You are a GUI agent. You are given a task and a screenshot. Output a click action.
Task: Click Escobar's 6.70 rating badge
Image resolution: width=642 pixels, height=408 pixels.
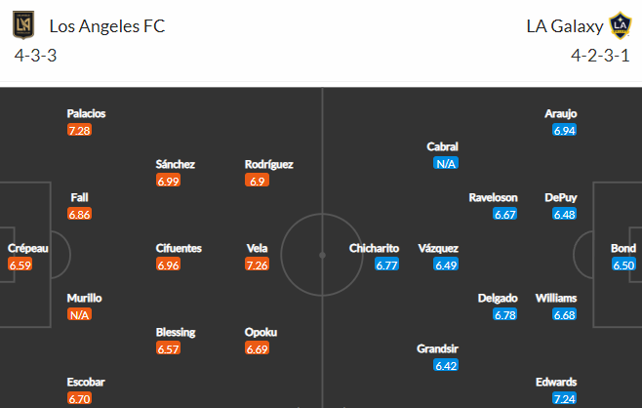click(79, 398)
